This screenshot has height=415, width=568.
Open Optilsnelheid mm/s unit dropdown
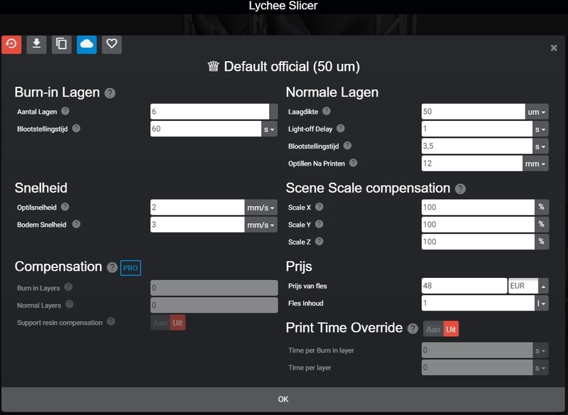click(261, 207)
